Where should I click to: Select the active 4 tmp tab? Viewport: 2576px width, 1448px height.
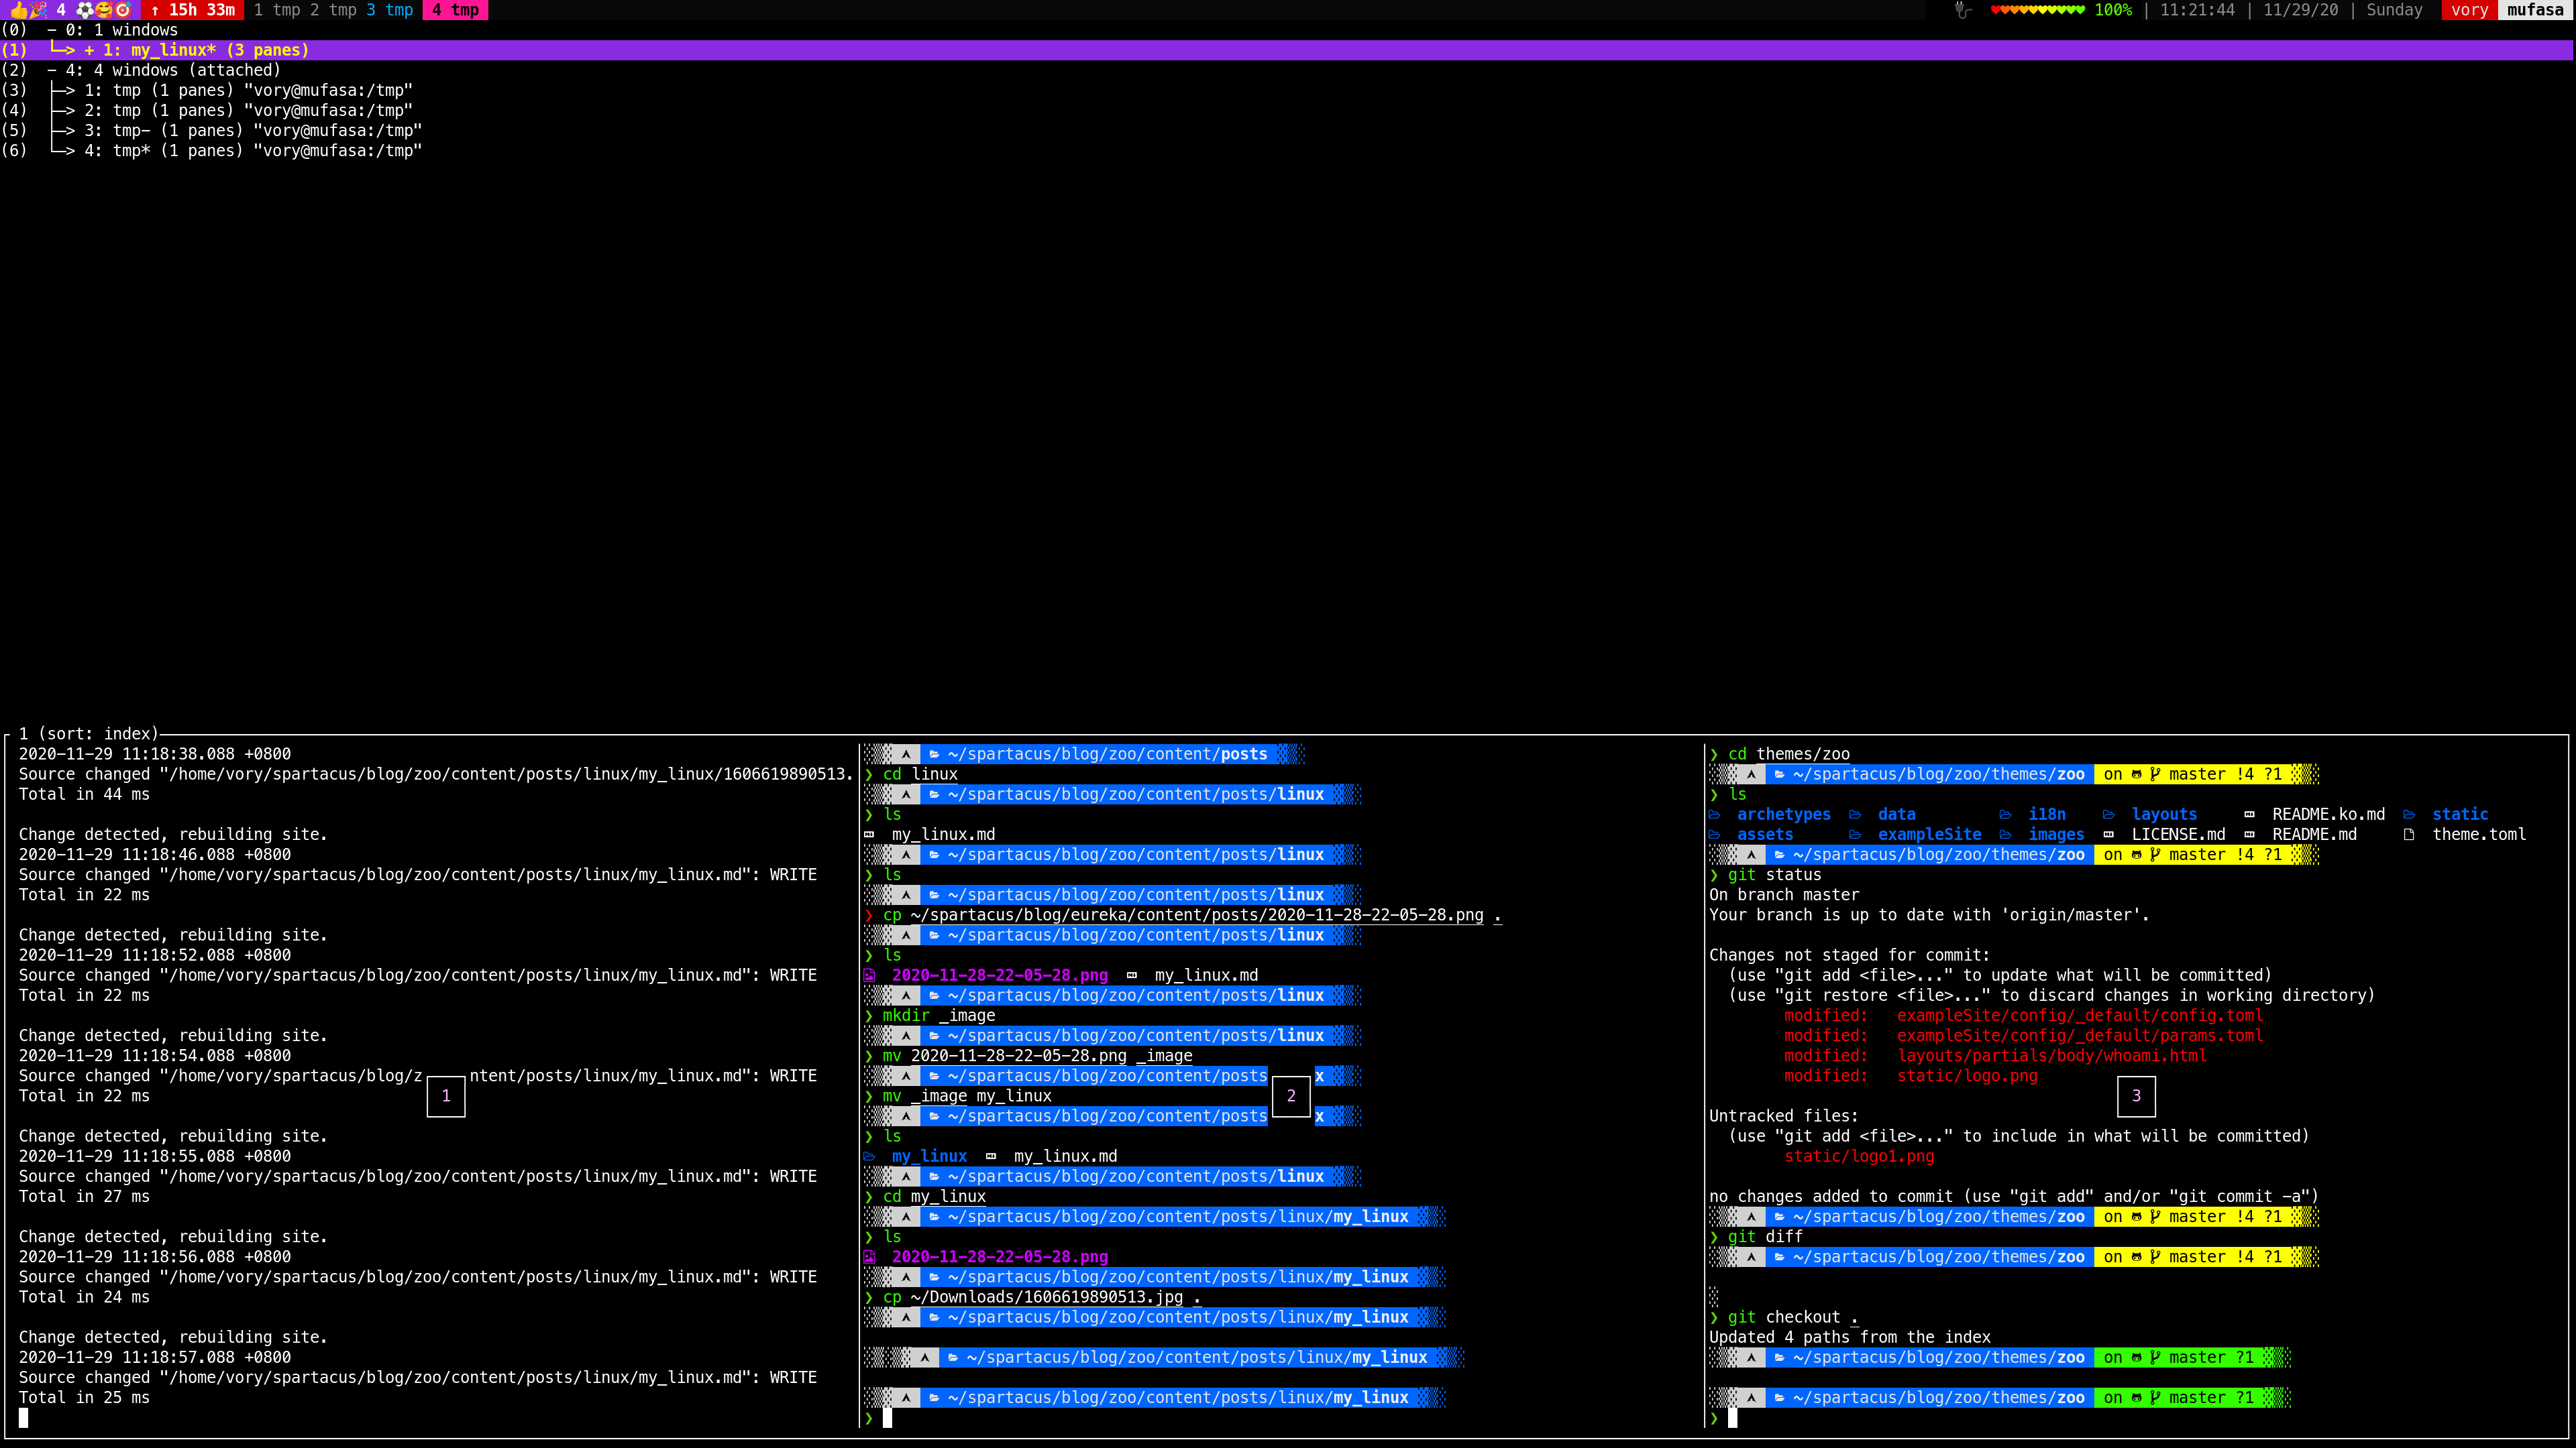point(455,10)
